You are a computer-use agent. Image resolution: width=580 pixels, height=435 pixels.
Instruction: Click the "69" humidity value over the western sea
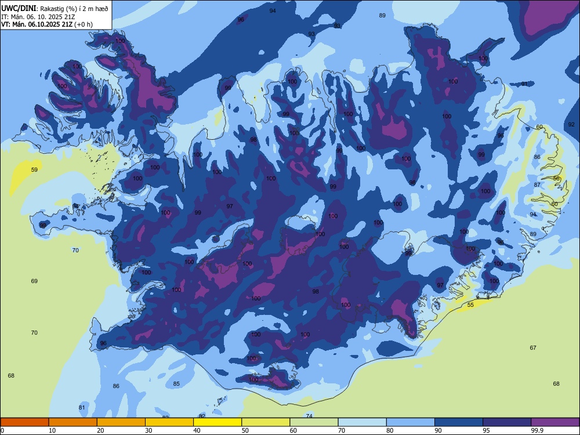coord(34,281)
